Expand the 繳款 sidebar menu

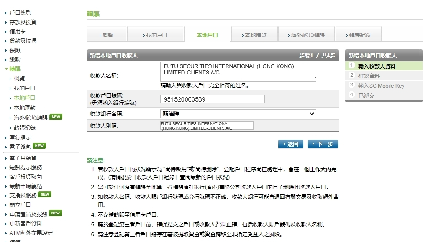(x=15, y=60)
